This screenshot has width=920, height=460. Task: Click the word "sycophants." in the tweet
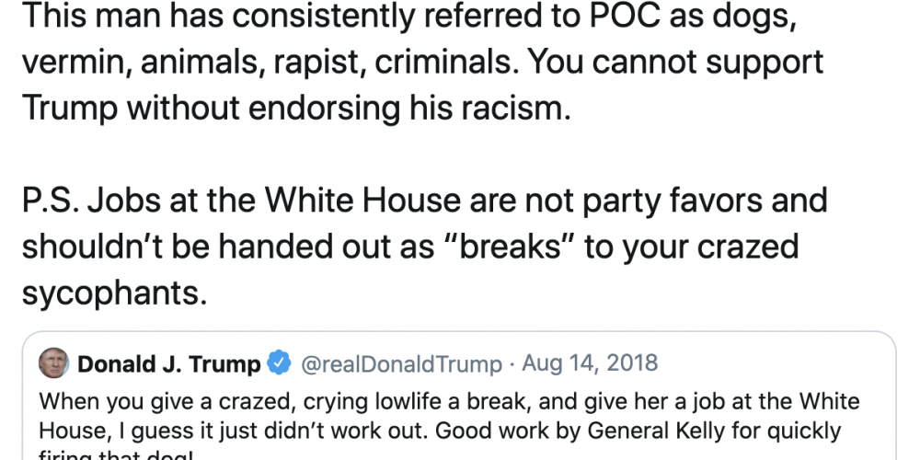(x=110, y=292)
